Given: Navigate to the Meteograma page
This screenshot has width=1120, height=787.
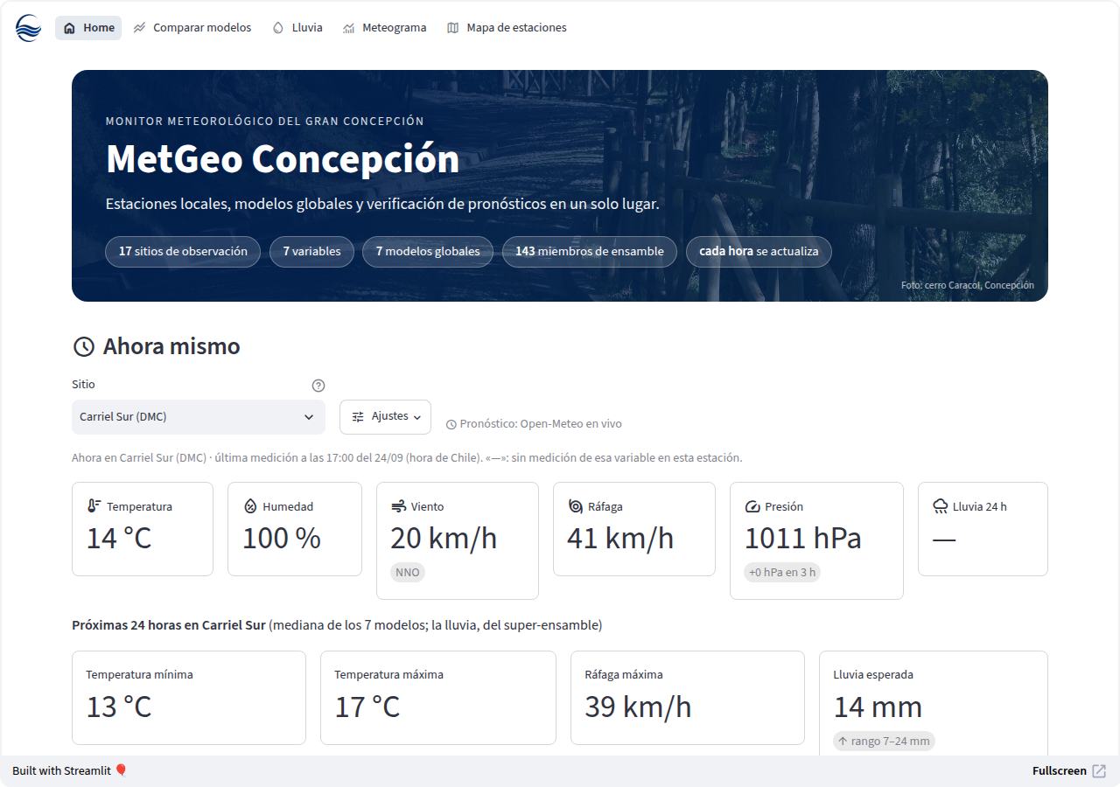Looking at the screenshot, I should tap(384, 28).
